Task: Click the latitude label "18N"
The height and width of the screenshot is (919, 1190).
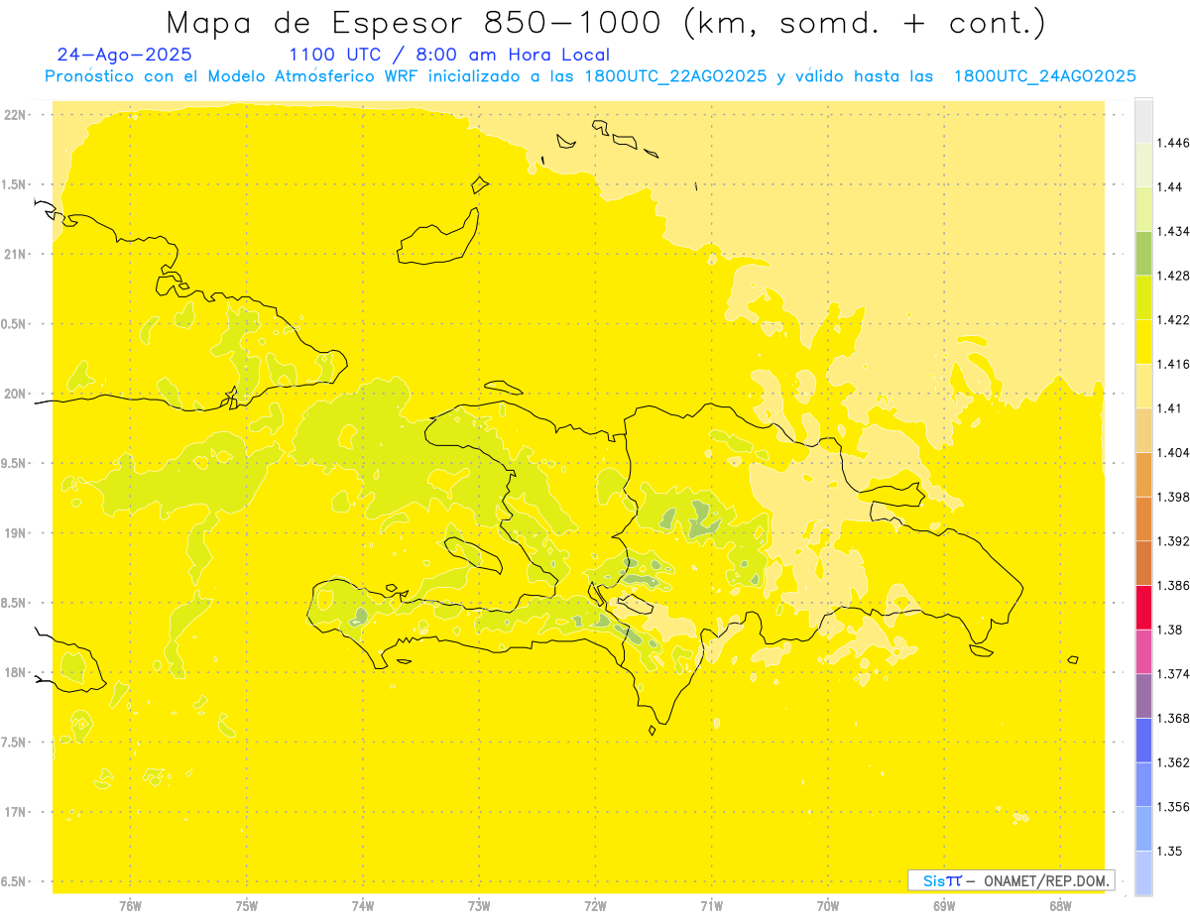Action: (x=15, y=673)
